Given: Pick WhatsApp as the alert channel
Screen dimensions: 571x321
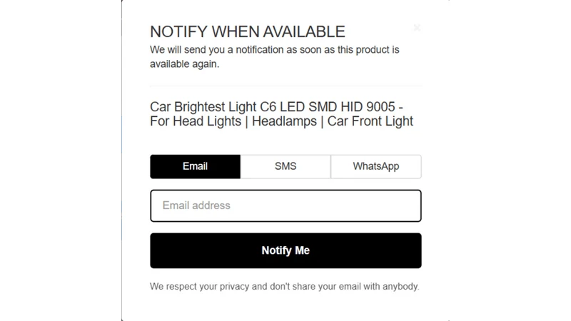Looking at the screenshot, I should (x=376, y=166).
